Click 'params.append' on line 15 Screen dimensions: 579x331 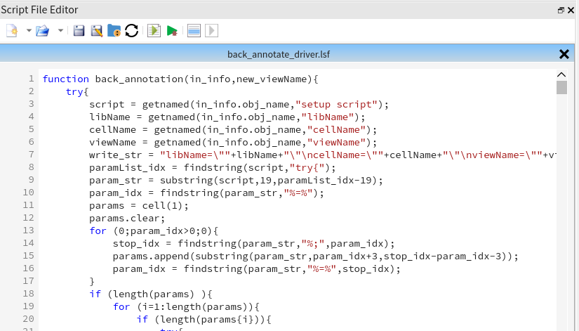point(151,256)
